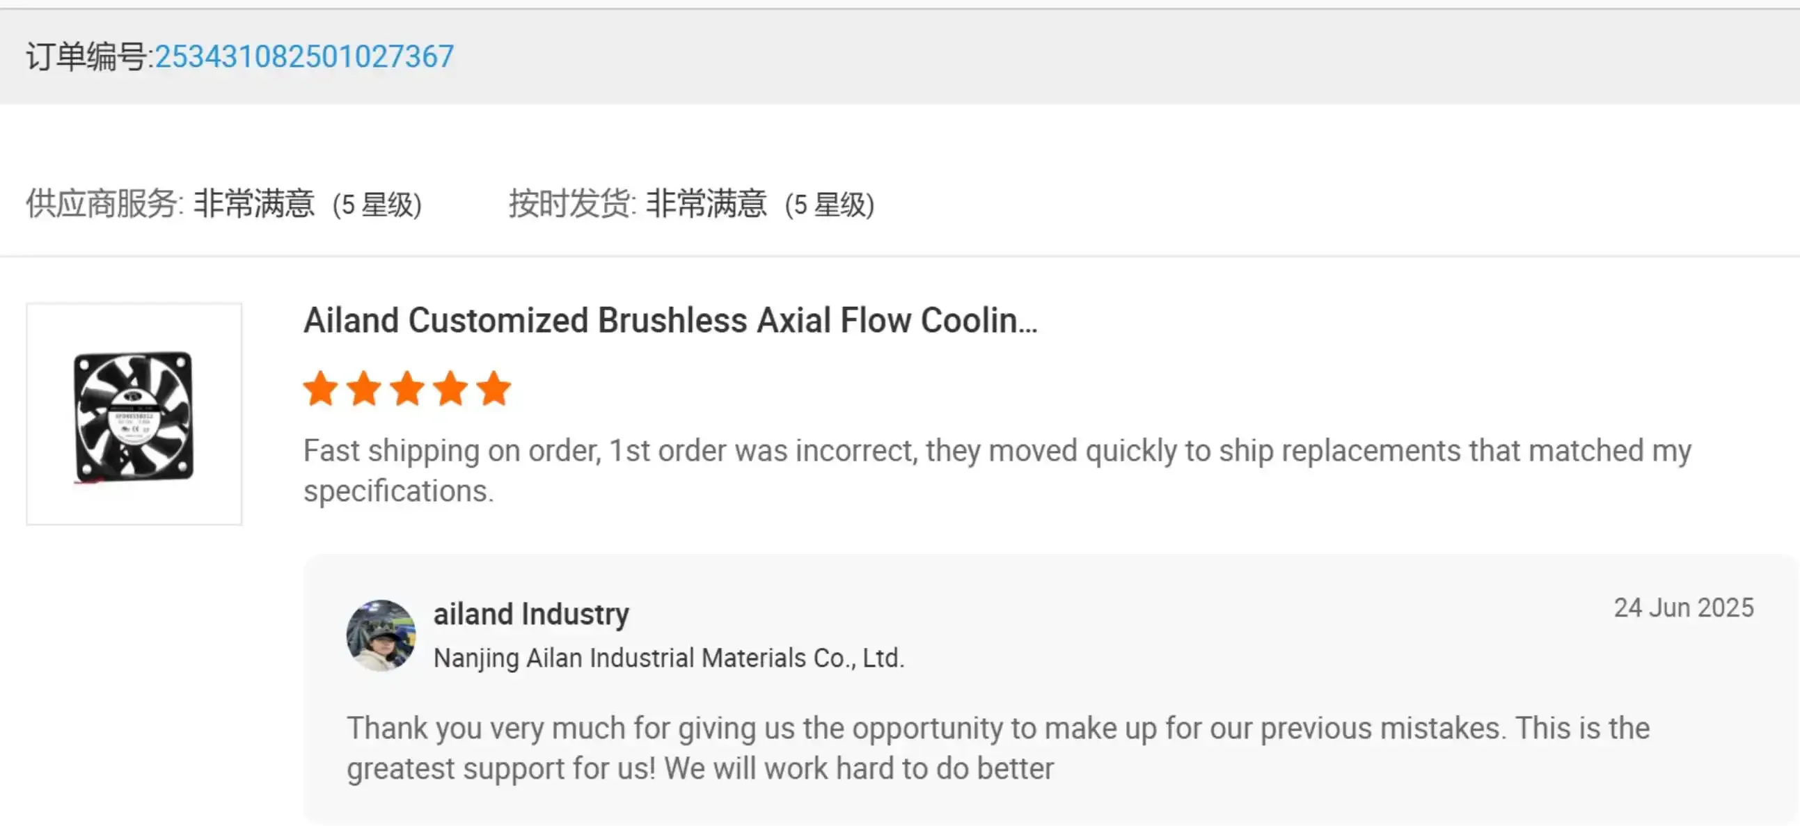Viewport: 1800px width, 826px height.
Task: Open Nanjing Ailan Industrial Materials Co., Ltd.
Action: tap(669, 658)
